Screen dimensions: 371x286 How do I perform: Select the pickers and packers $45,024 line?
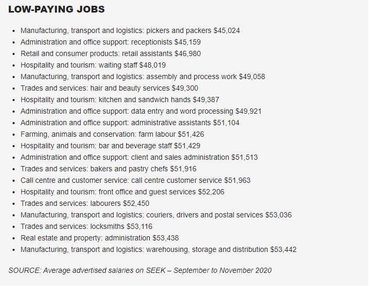click(x=130, y=30)
